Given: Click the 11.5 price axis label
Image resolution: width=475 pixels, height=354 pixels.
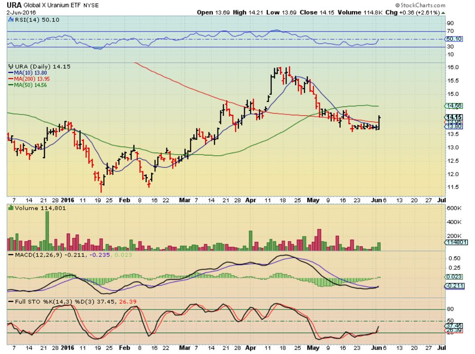Looking at the screenshot, I should [453, 187].
